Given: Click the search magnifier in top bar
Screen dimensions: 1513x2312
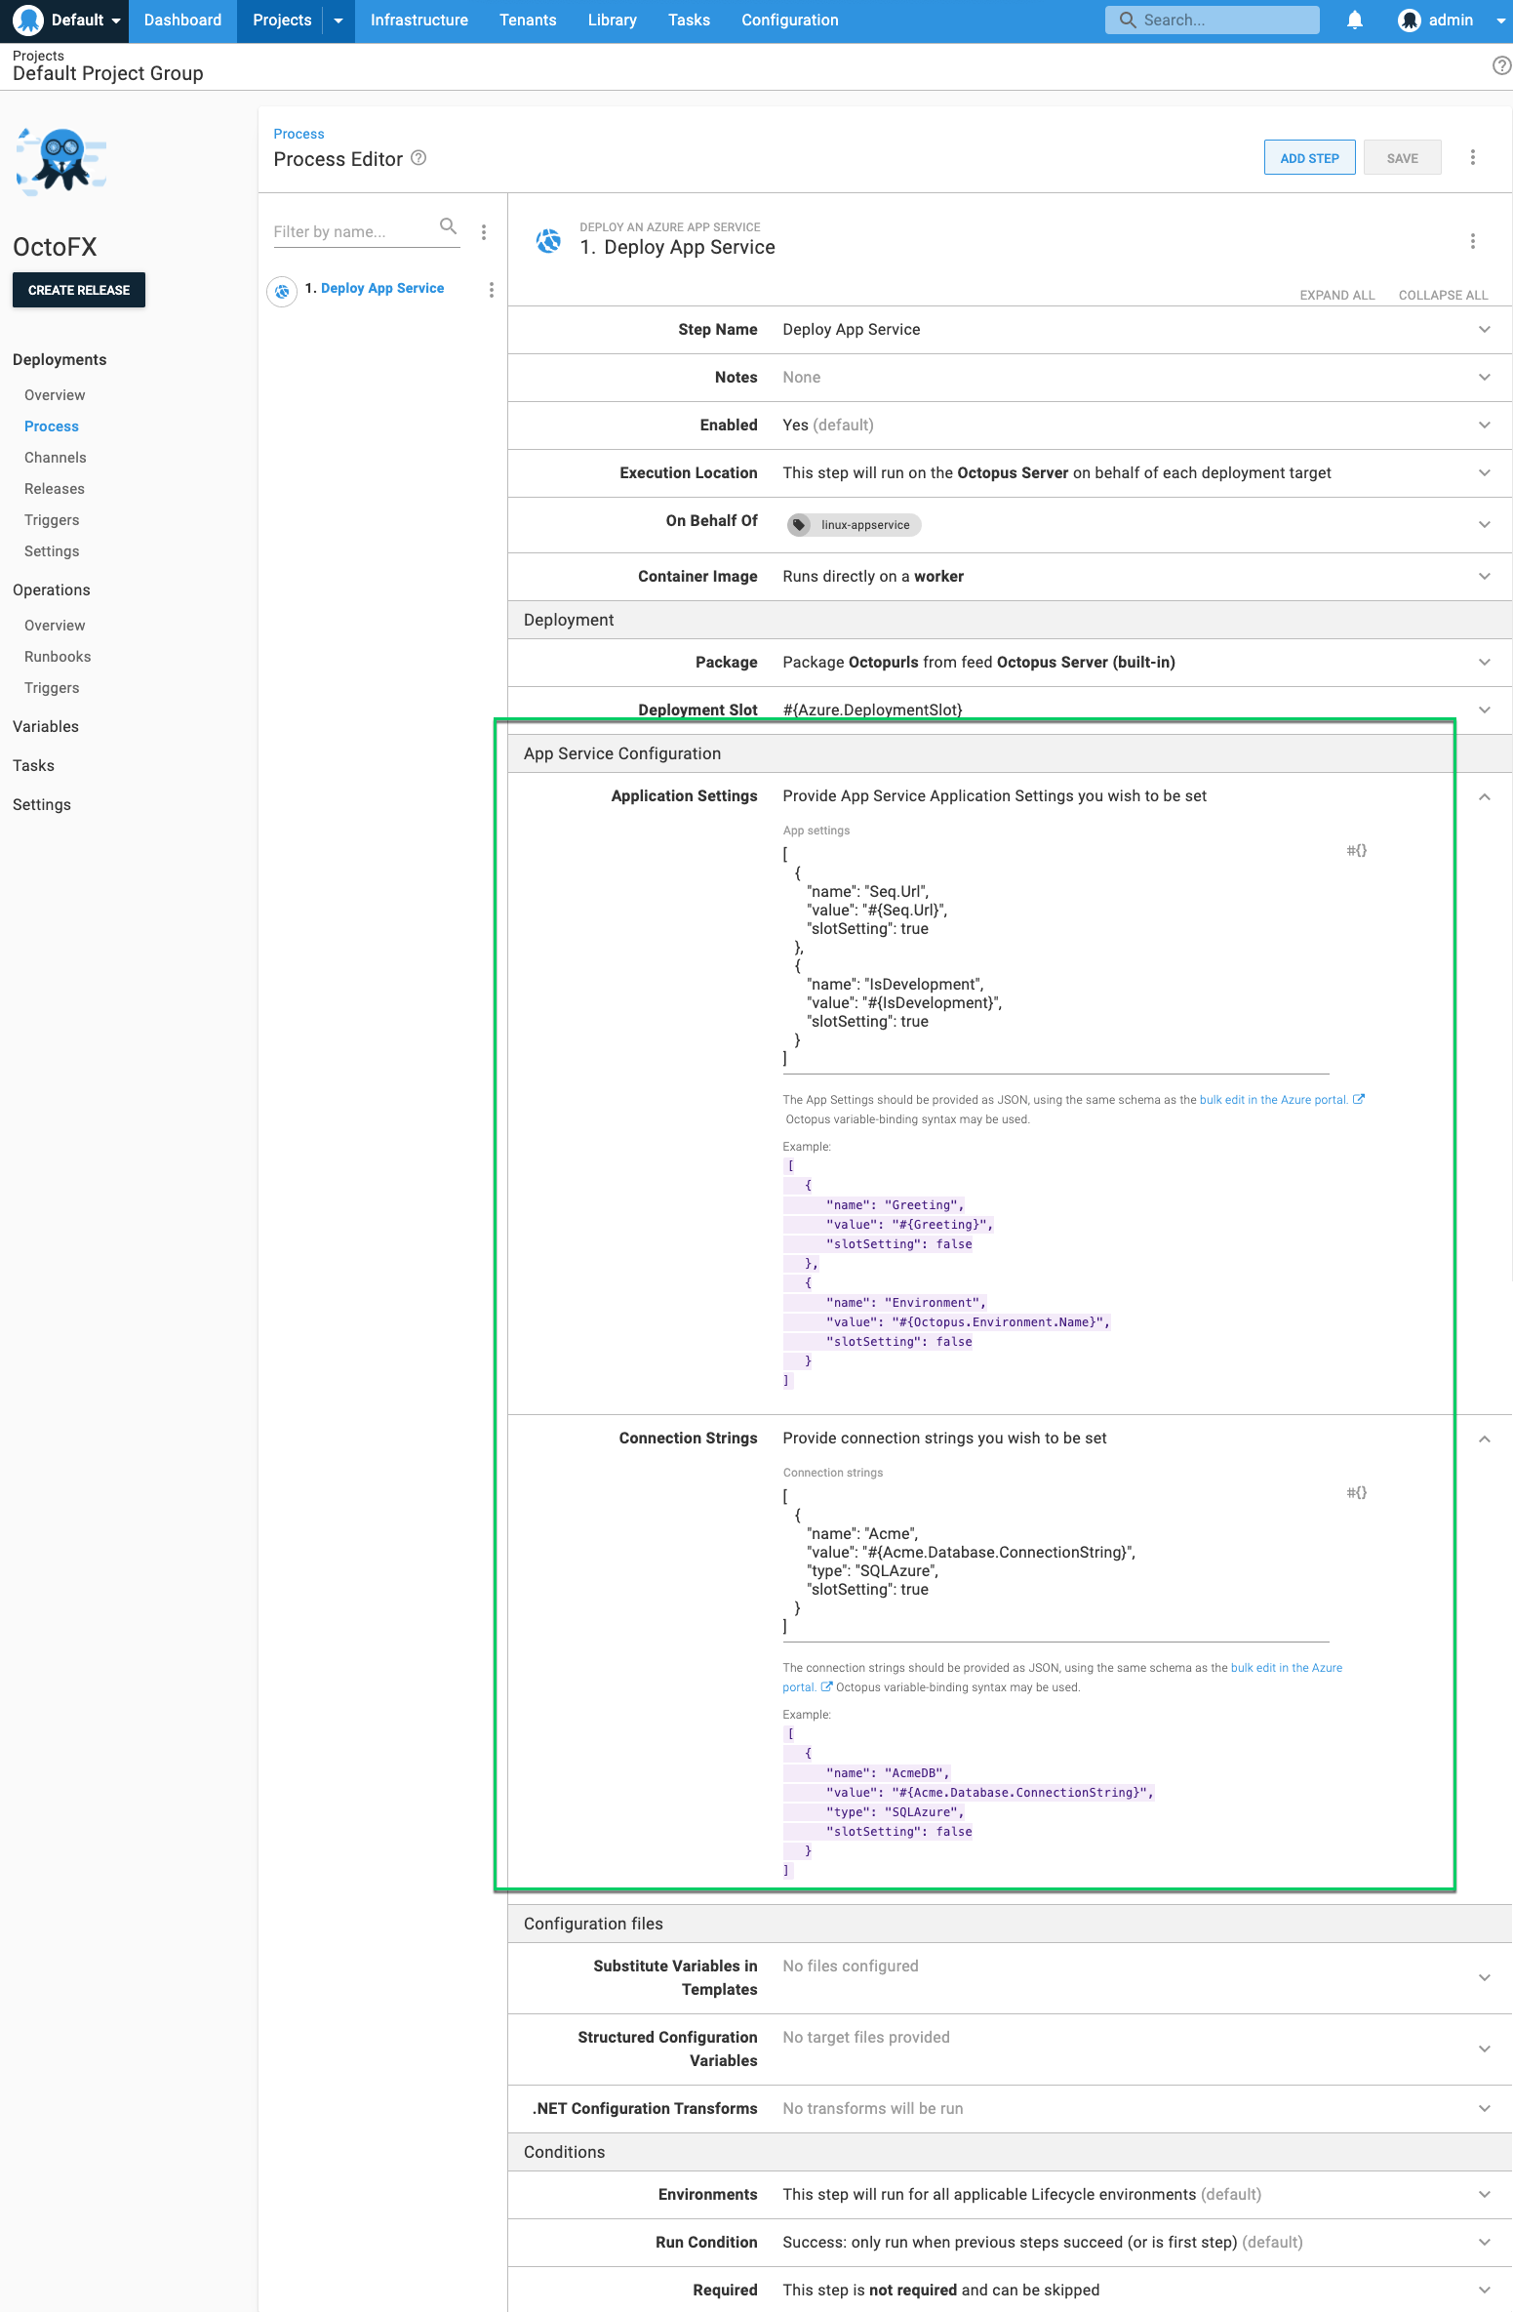Looking at the screenshot, I should click(1128, 20).
